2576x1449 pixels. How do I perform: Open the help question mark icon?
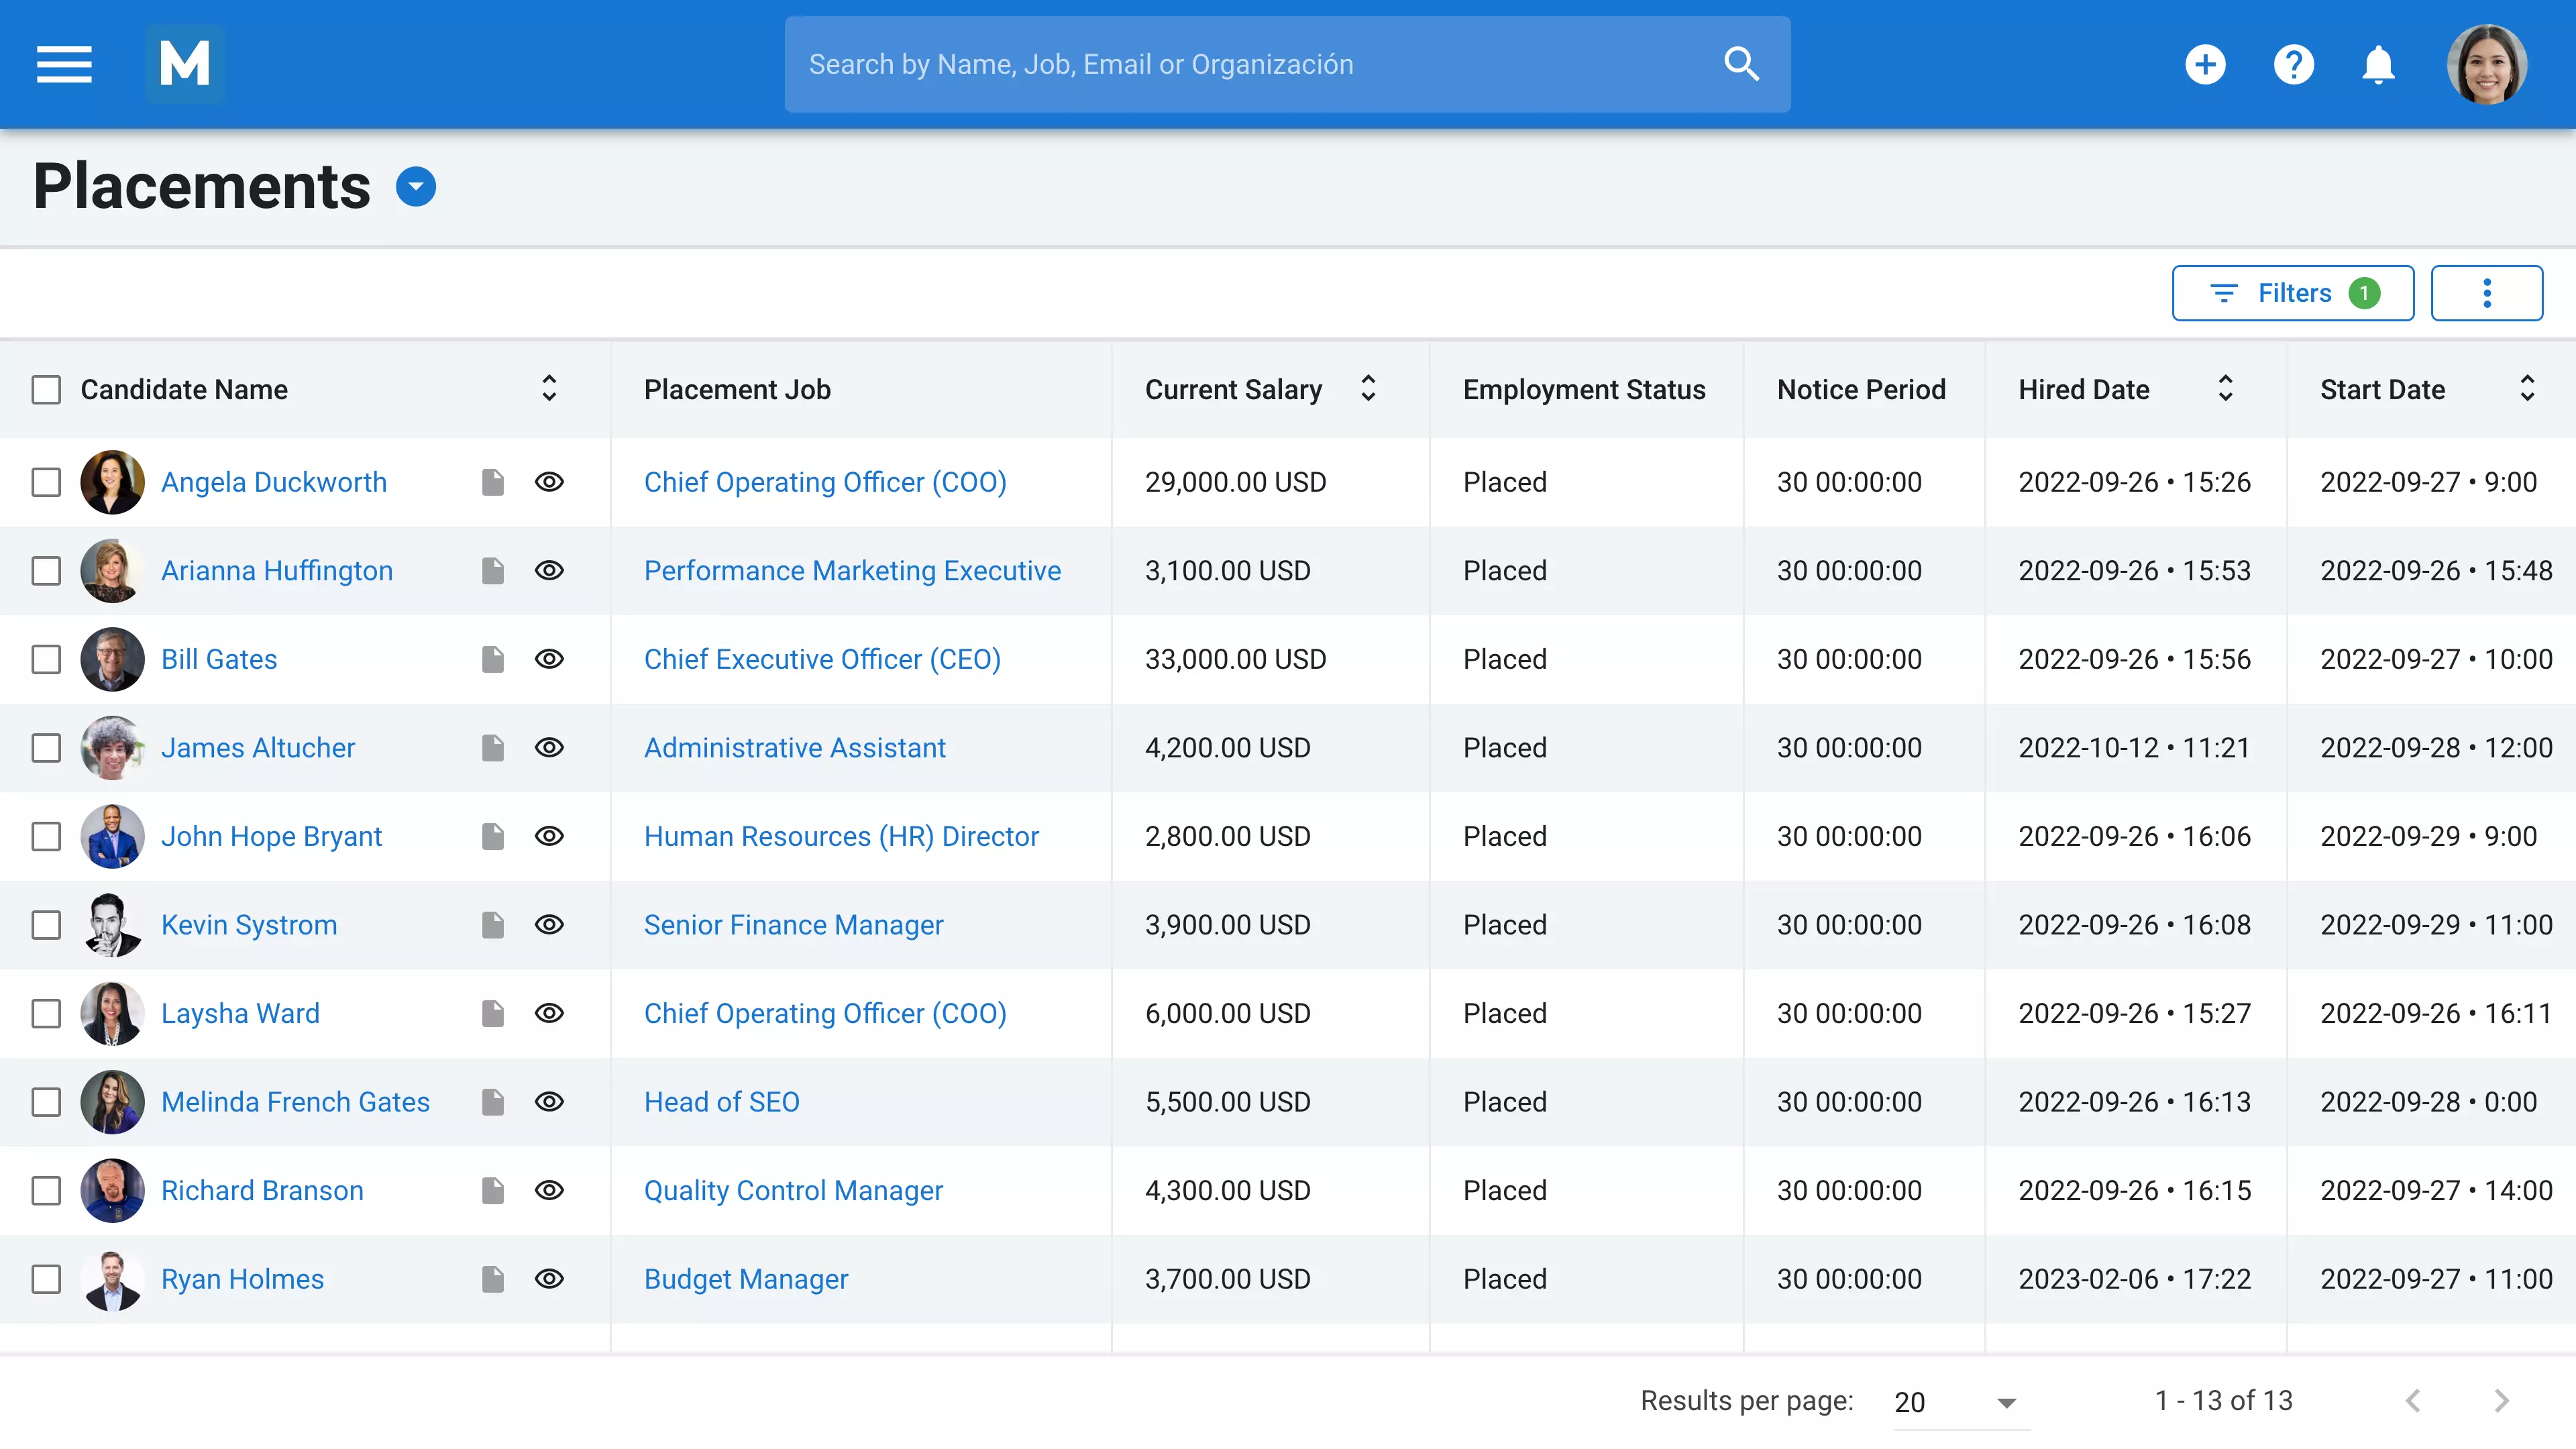(2294, 64)
